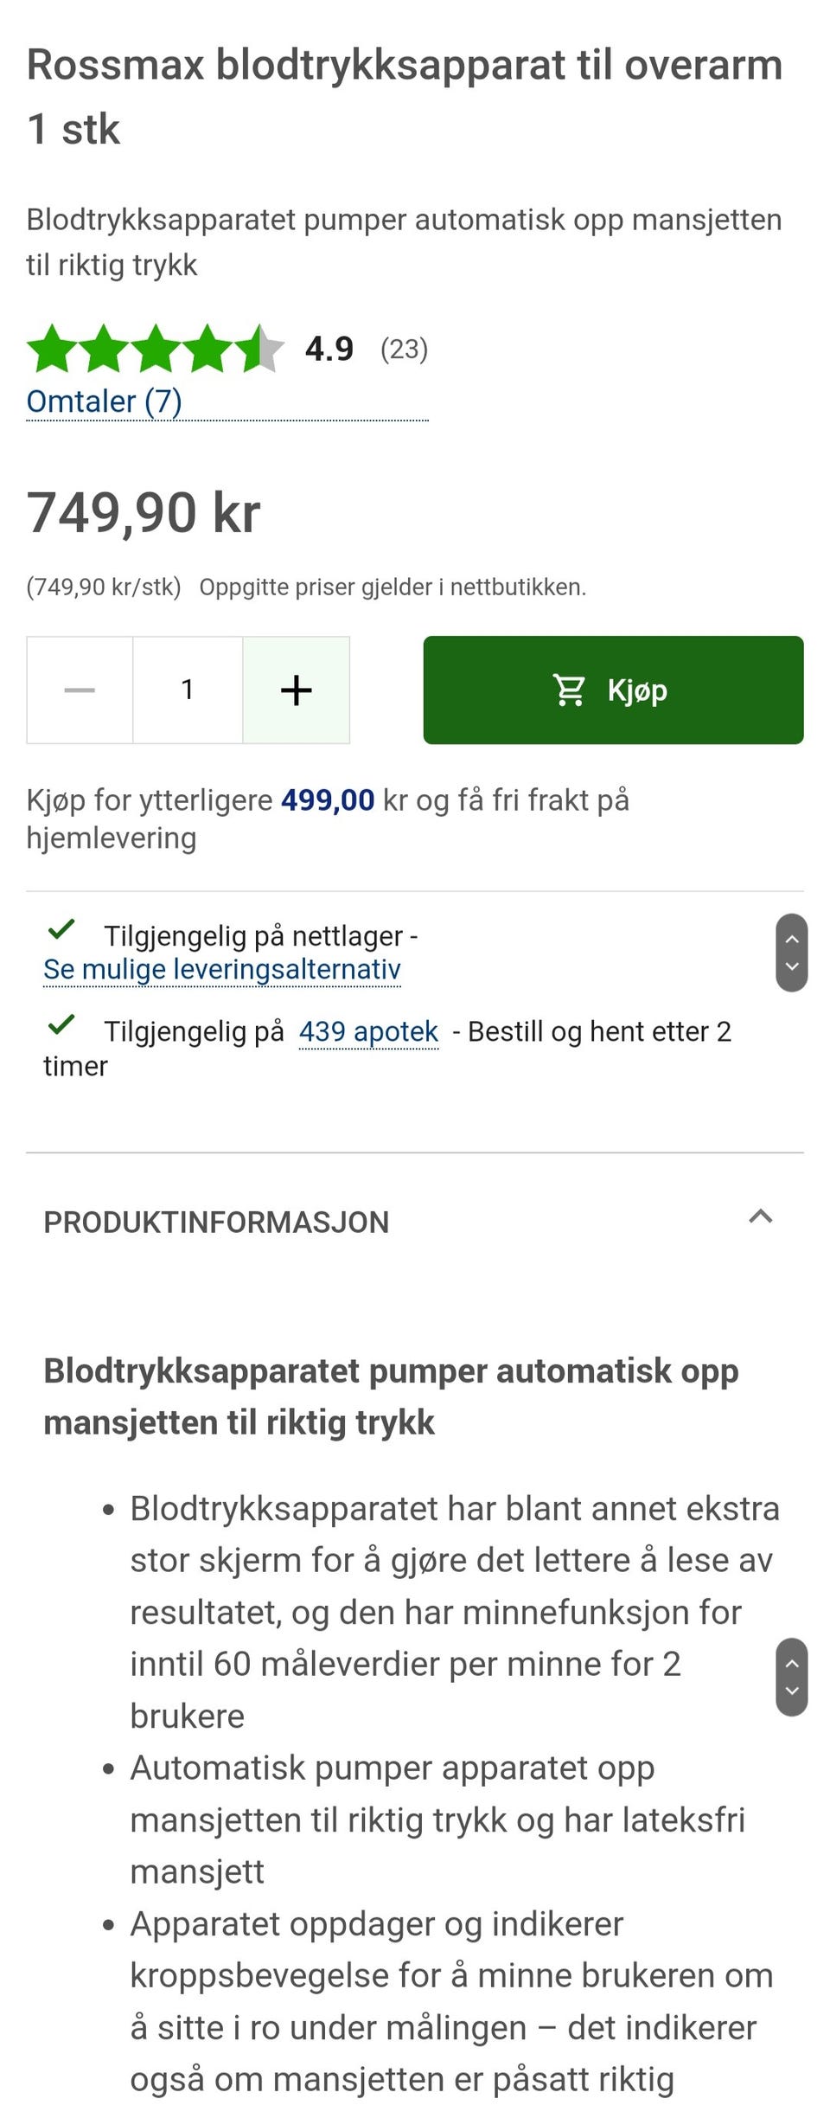
Task: Click the review count (23)
Action: (404, 349)
